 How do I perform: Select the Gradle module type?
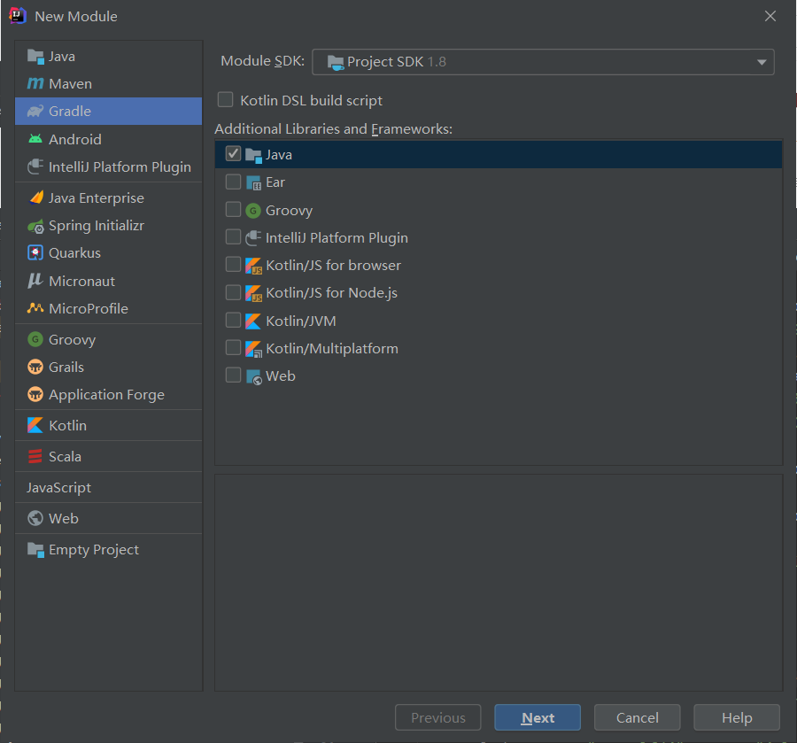[x=108, y=112]
